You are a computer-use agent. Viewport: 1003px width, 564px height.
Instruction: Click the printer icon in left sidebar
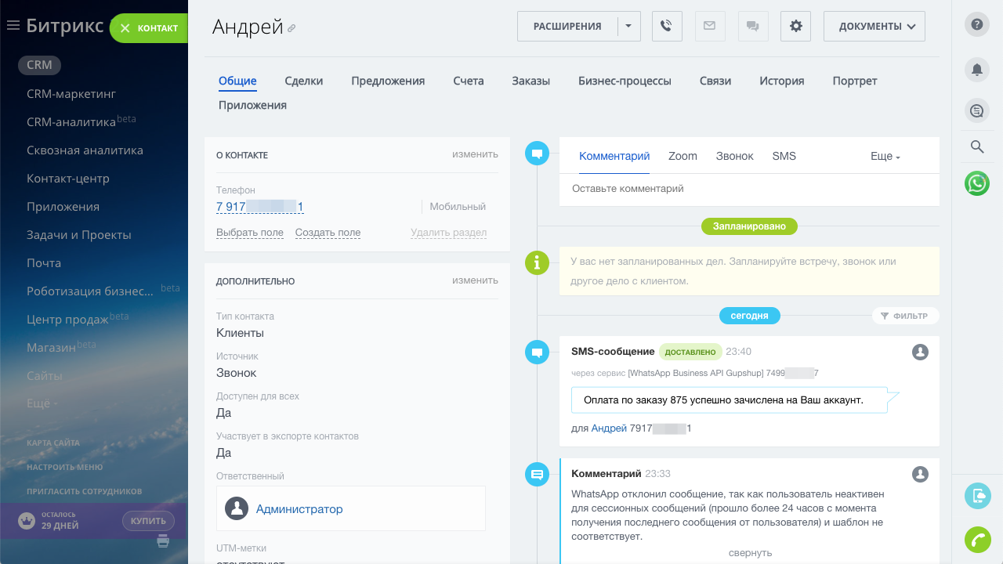coord(163,540)
